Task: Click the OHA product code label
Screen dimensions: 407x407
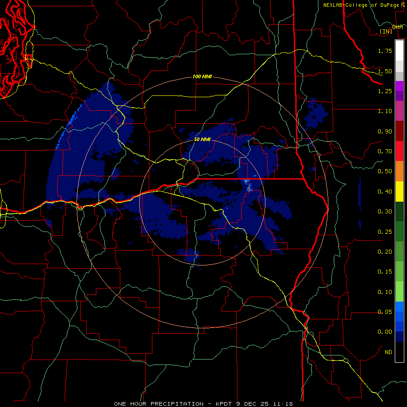Action: (x=398, y=27)
